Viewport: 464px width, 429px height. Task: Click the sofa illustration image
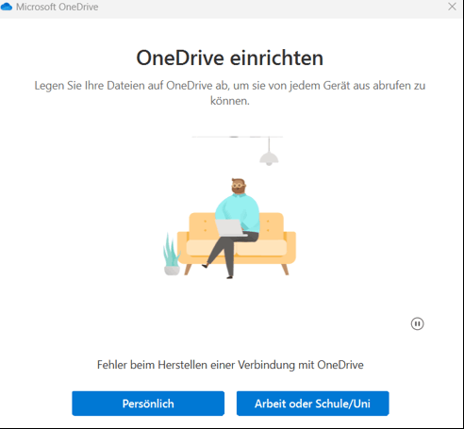(230, 207)
